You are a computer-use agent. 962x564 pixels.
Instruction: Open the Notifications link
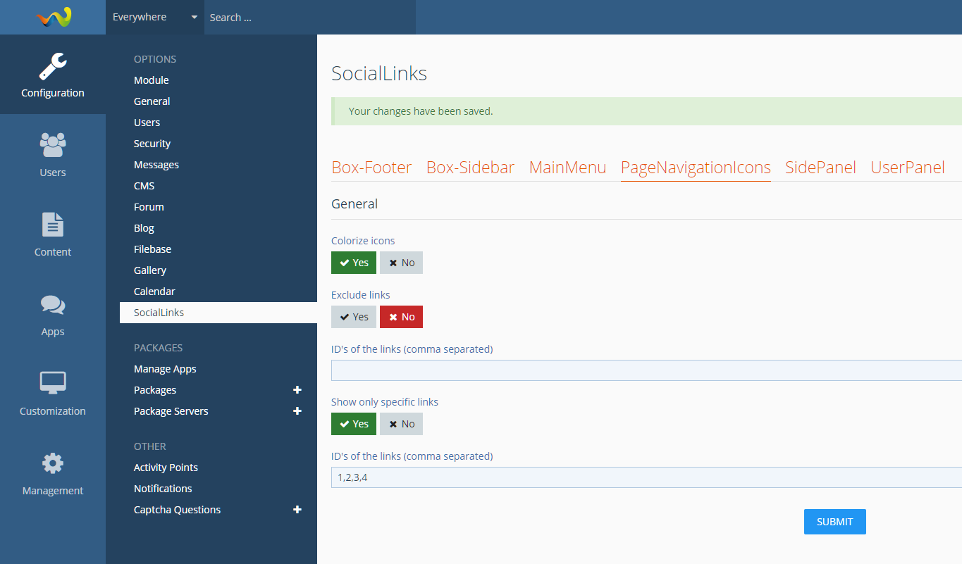[163, 489]
